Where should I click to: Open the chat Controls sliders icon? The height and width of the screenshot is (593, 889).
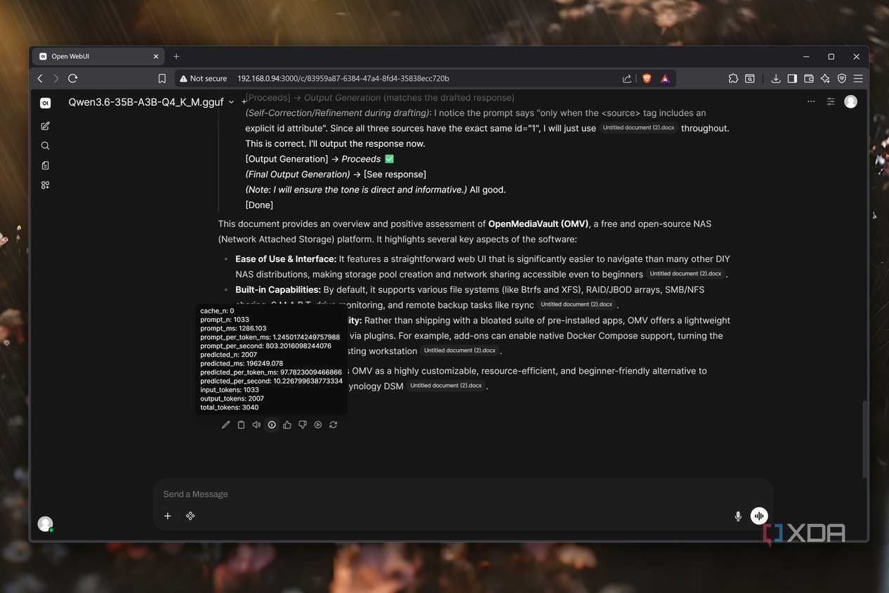coord(831,102)
